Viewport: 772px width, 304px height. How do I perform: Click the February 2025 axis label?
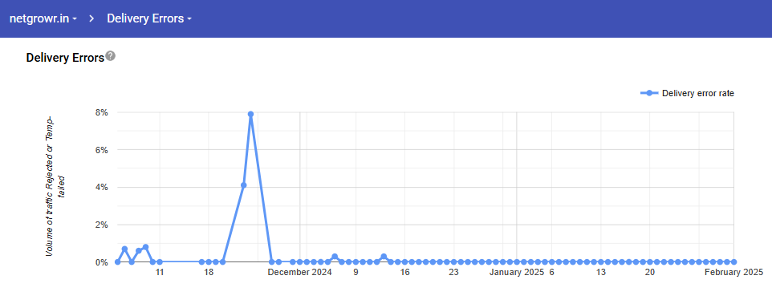click(x=733, y=273)
